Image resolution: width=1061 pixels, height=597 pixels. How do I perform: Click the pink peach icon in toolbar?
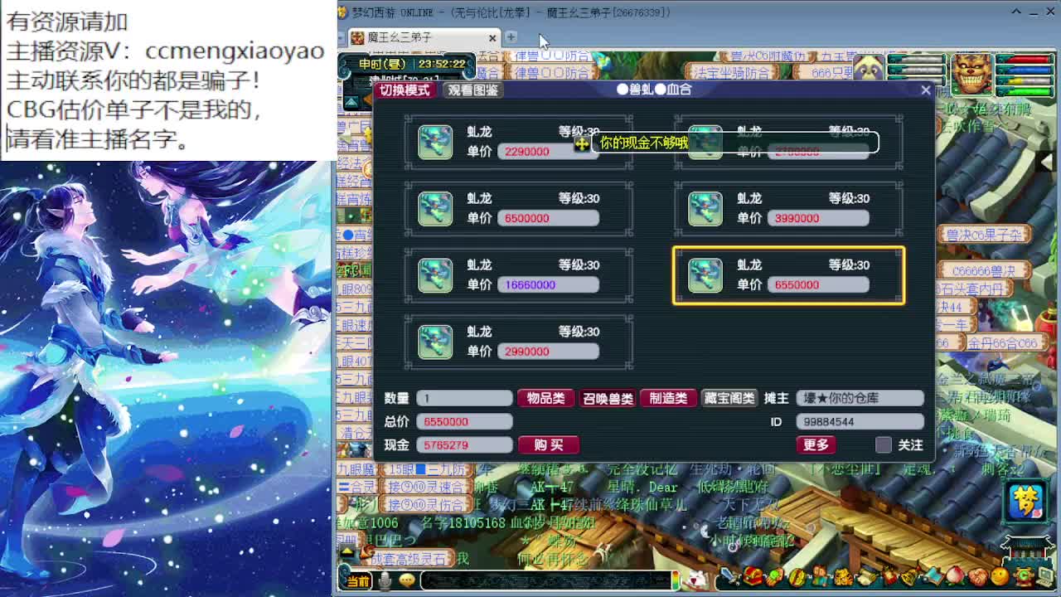[x=954, y=576]
